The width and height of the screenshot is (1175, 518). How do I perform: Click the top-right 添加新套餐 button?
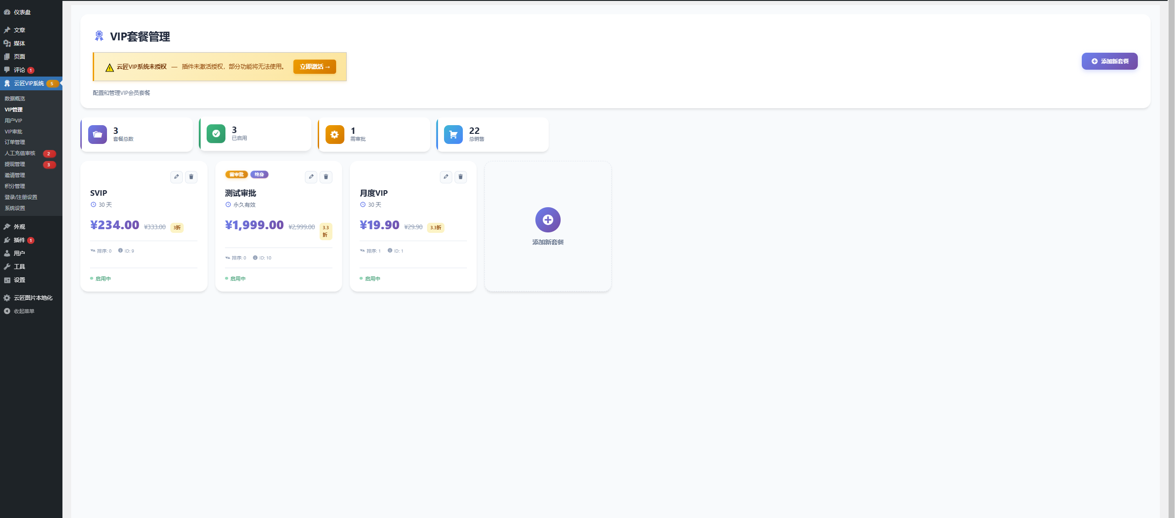(x=1109, y=61)
